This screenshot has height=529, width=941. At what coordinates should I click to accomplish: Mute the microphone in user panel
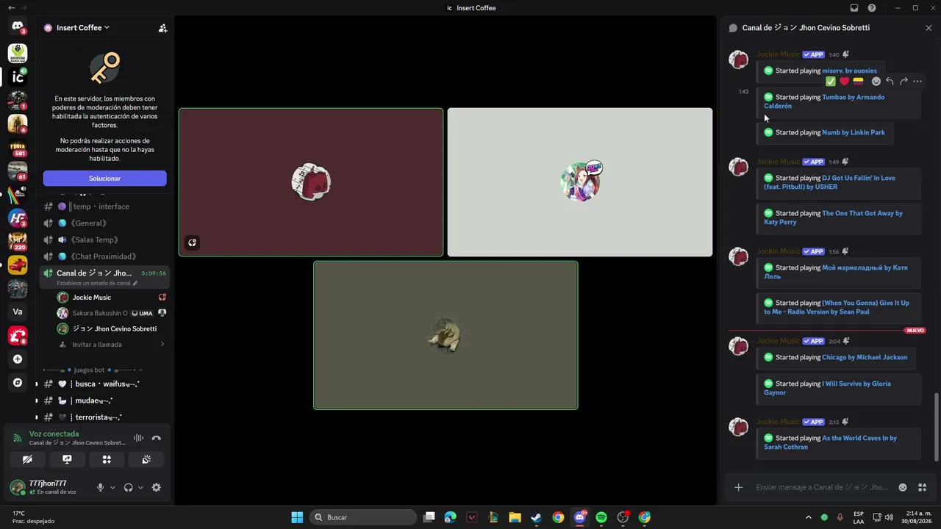101,487
